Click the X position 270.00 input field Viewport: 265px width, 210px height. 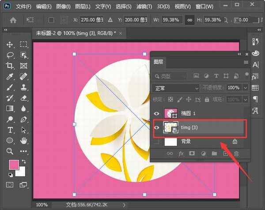point(92,20)
